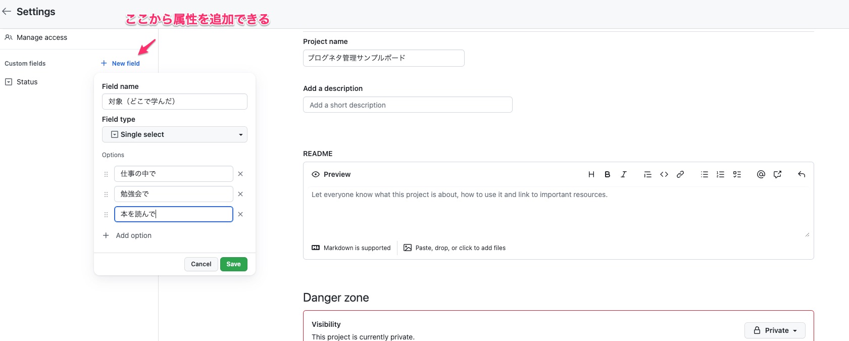
Task: Cancel the new field dialog
Action: click(201, 264)
